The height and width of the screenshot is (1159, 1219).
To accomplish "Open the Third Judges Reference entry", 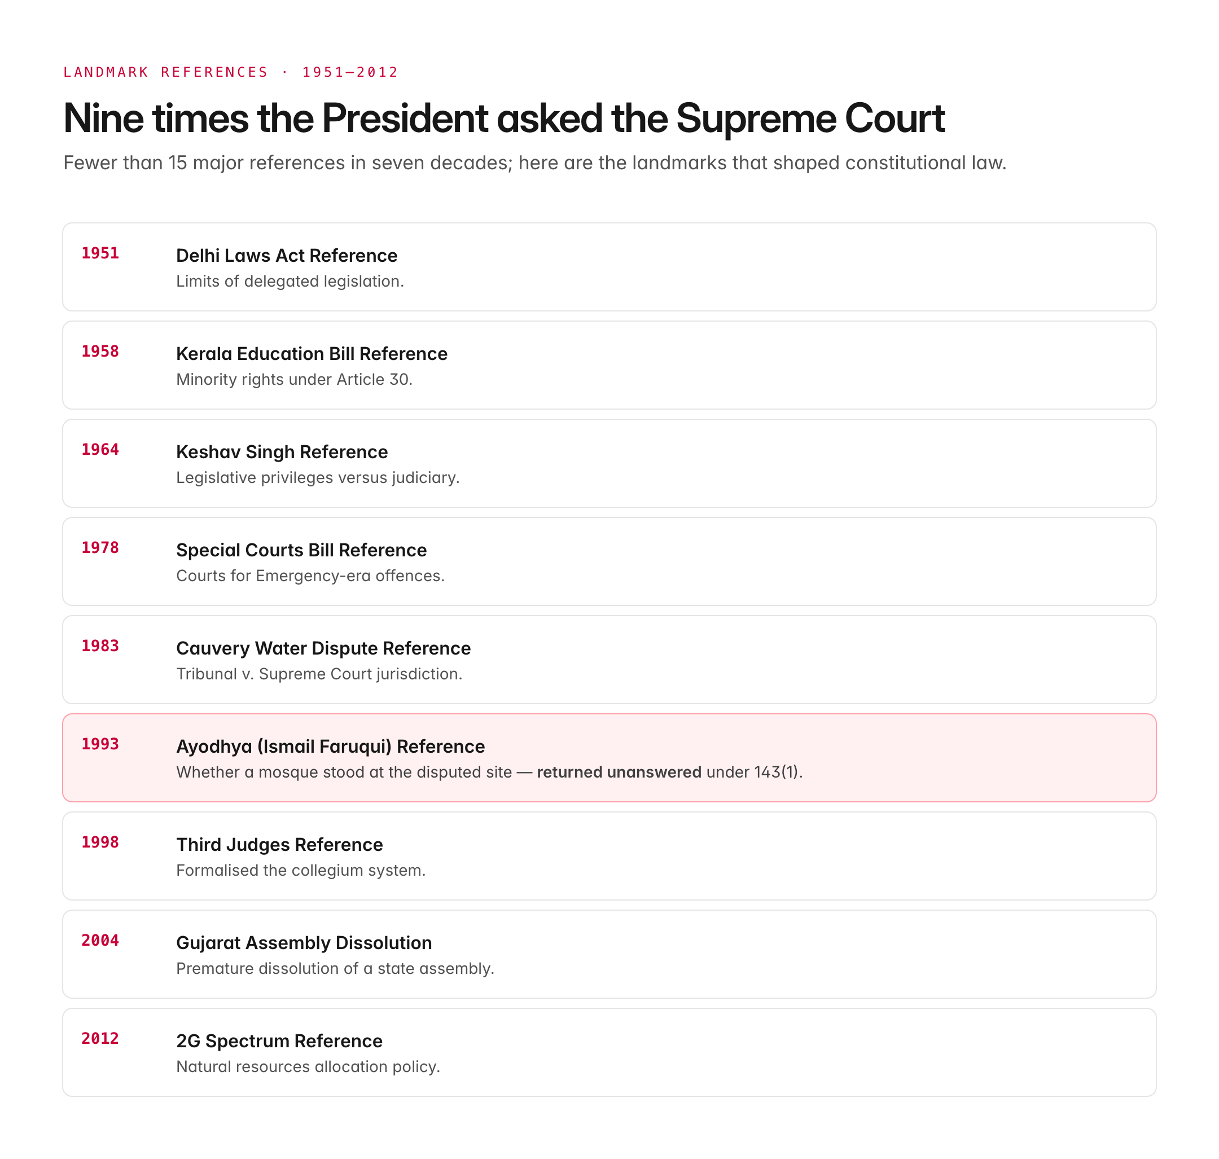I will (x=609, y=857).
